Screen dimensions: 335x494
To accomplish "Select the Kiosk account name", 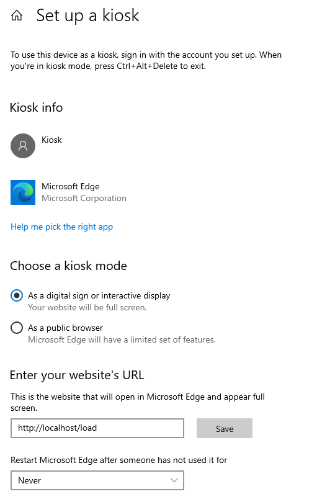I will [51, 140].
